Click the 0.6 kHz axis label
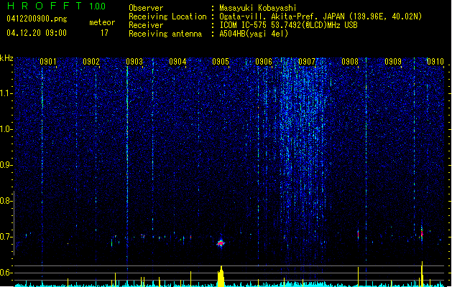The width and height of the screenshot is (452, 287). (x=6, y=273)
